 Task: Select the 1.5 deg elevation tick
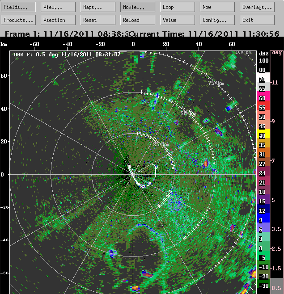[x=276, y=269]
